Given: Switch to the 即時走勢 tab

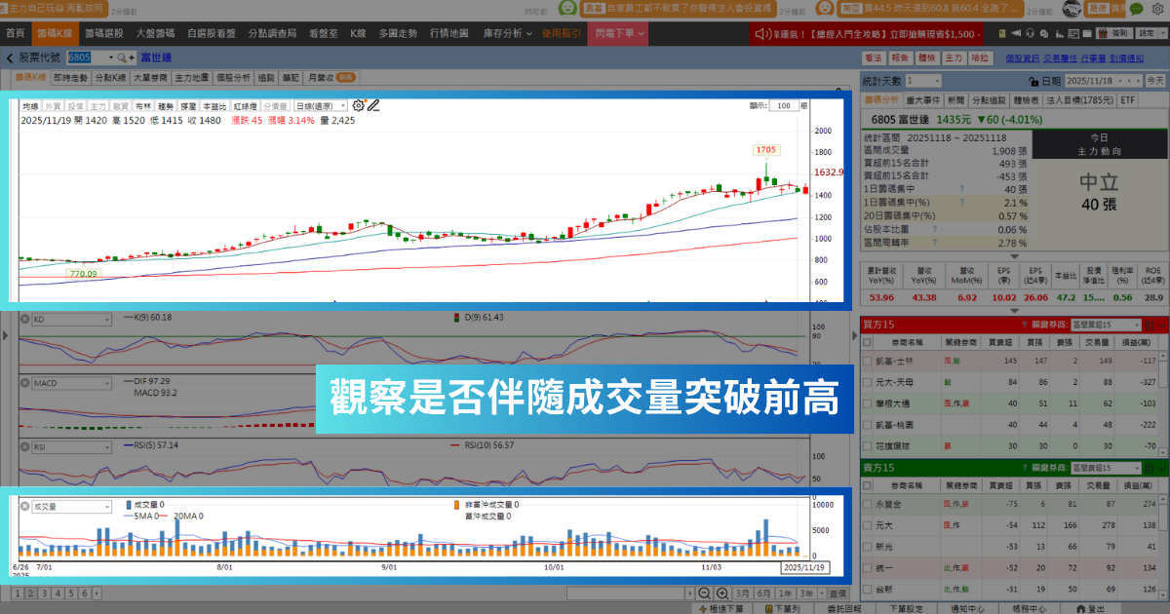Looking at the screenshot, I should (70, 77).
